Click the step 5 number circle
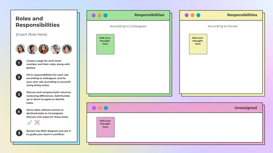 click(x=19, y=133)
